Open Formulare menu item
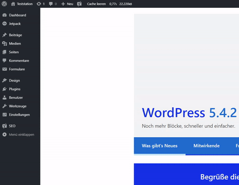The image size is (239, 185). click(17, 69)
